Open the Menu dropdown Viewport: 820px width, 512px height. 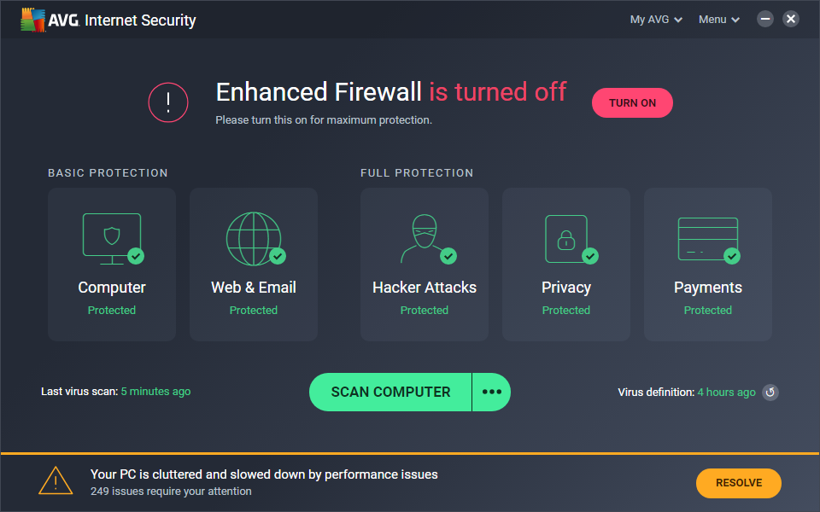(719, 19)
